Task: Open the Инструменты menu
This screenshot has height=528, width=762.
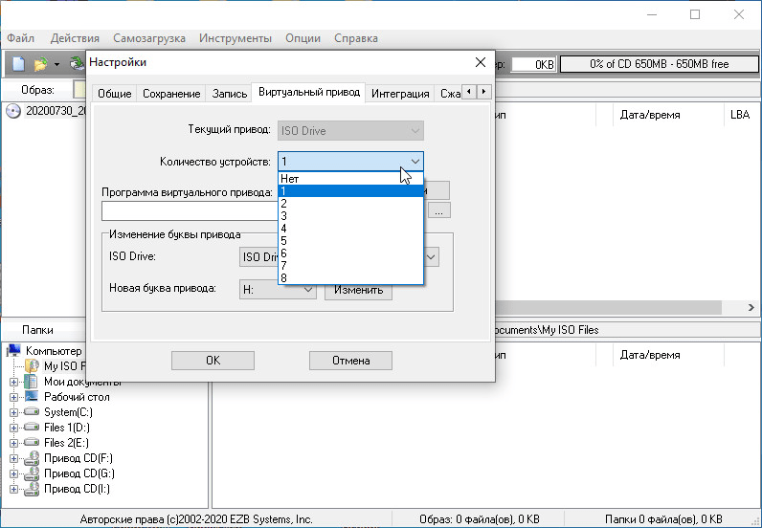Action: (x=235, y=38)
